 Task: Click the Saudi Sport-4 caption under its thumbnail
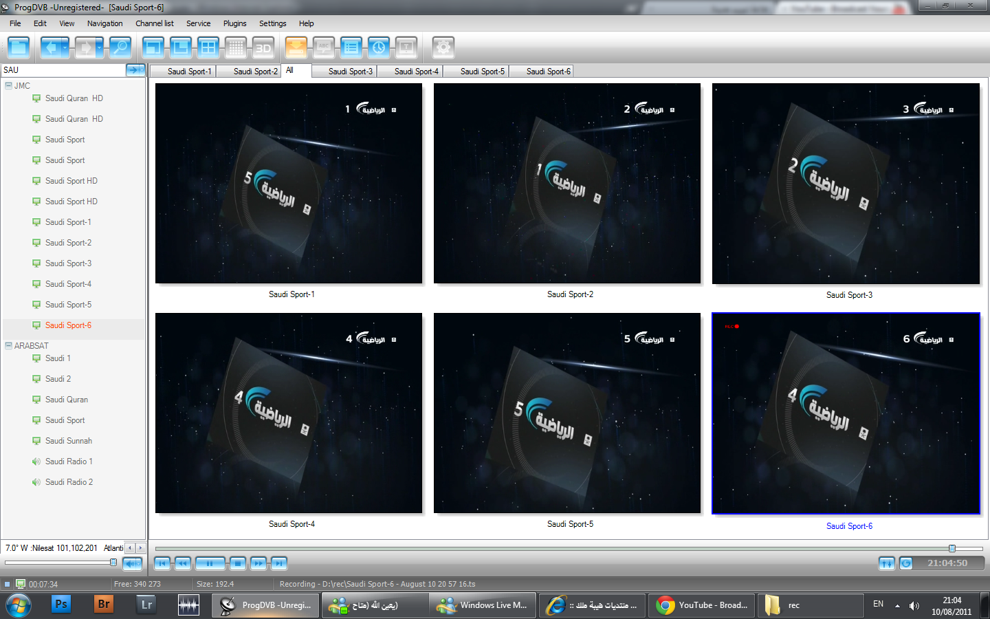291,524
